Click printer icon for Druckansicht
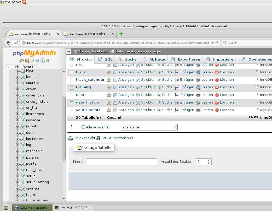 tap(70, 138)
